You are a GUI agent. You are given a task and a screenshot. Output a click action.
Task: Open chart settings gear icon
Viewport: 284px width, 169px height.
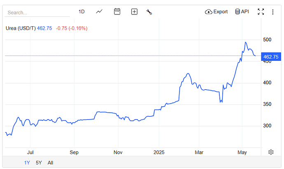click(271, 152)
